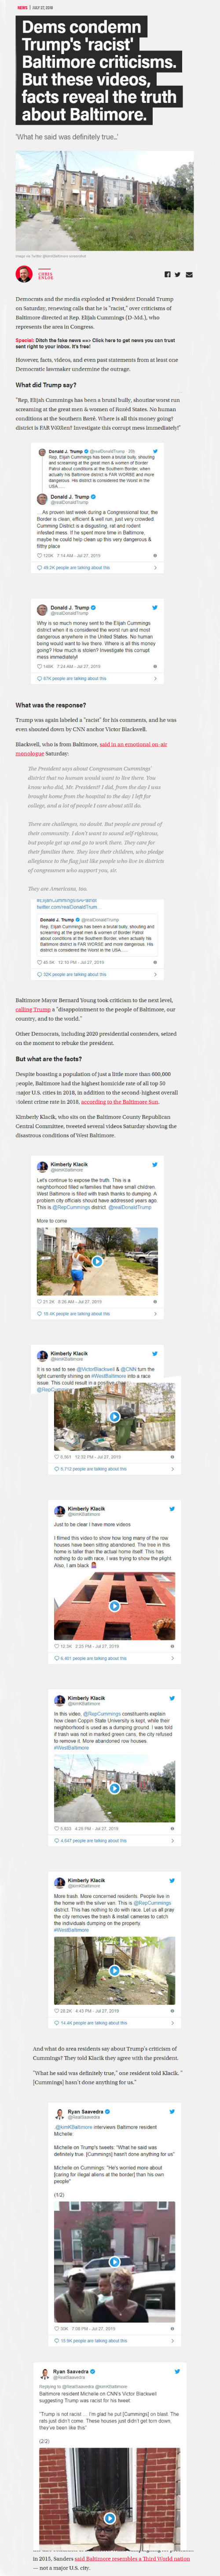
Task: Open the NEWS category label at top
Action: (x=22, y=7)
